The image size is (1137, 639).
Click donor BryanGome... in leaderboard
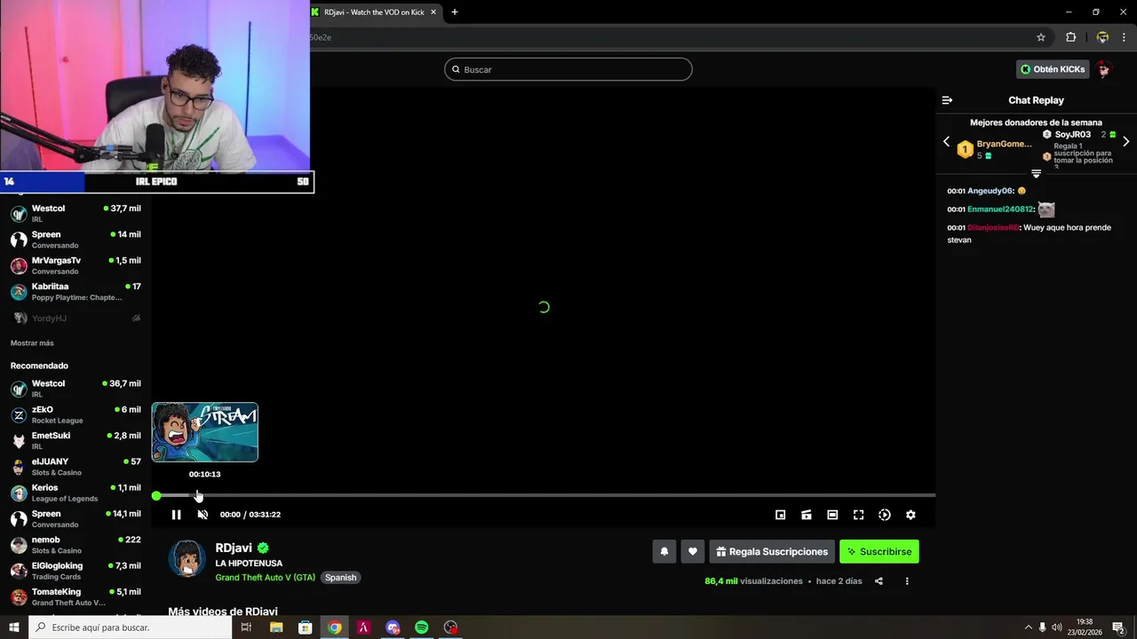tap(1004, 144)
